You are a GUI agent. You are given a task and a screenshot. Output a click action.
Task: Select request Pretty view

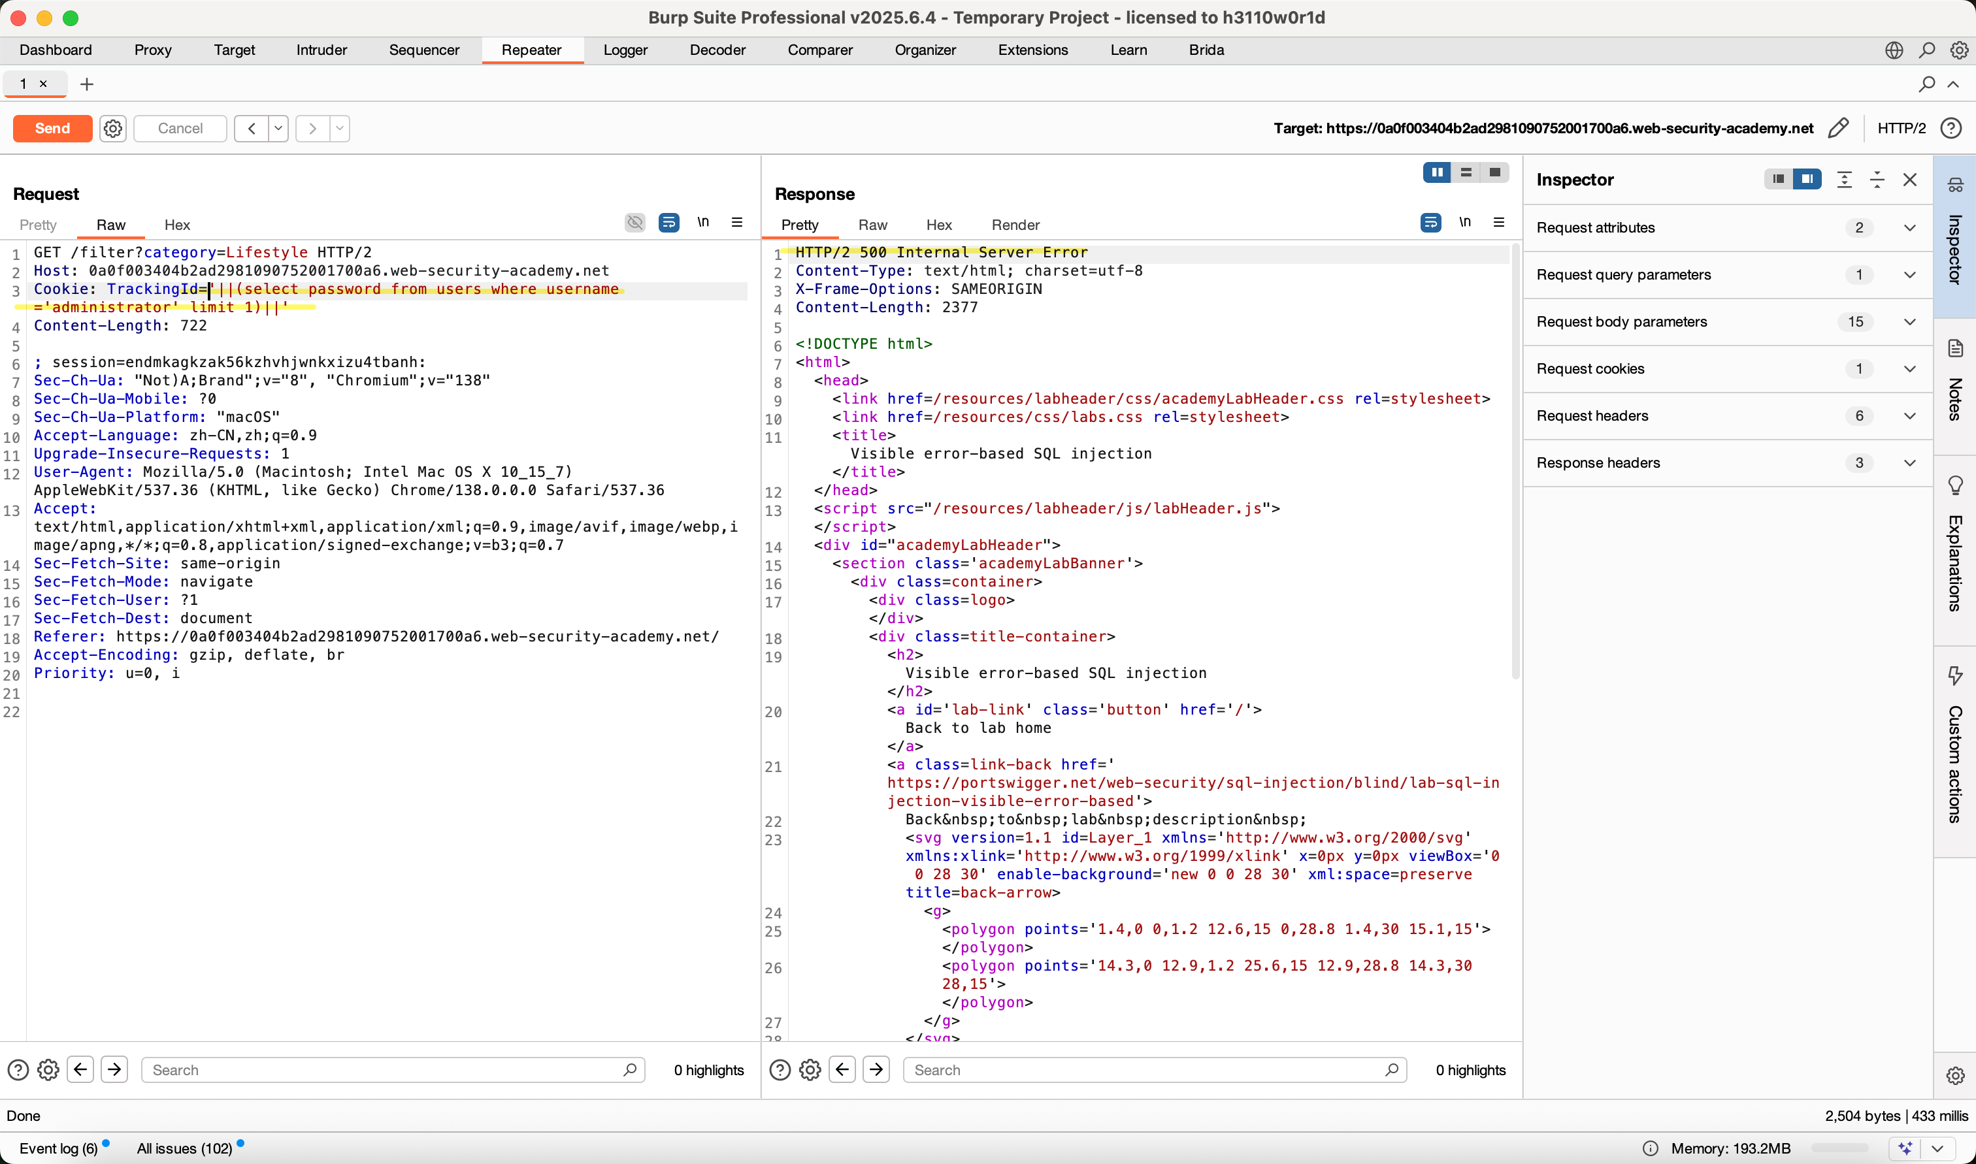[38, 225]
